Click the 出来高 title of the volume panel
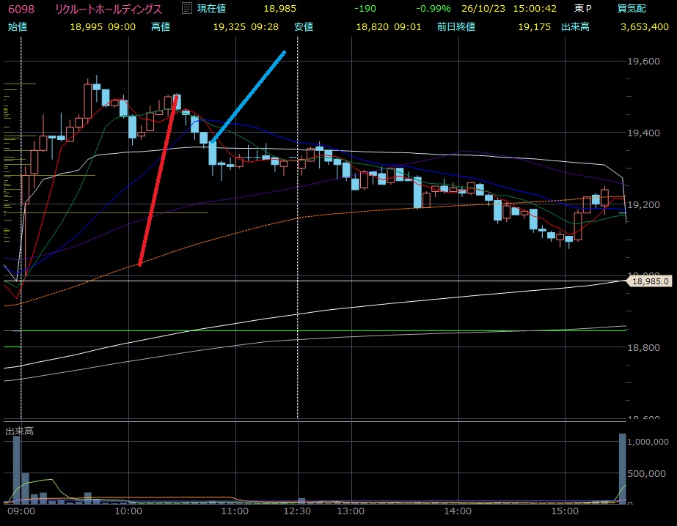Image resolution: width=677 pixels, height=526 pixels. tap(19, 431)
